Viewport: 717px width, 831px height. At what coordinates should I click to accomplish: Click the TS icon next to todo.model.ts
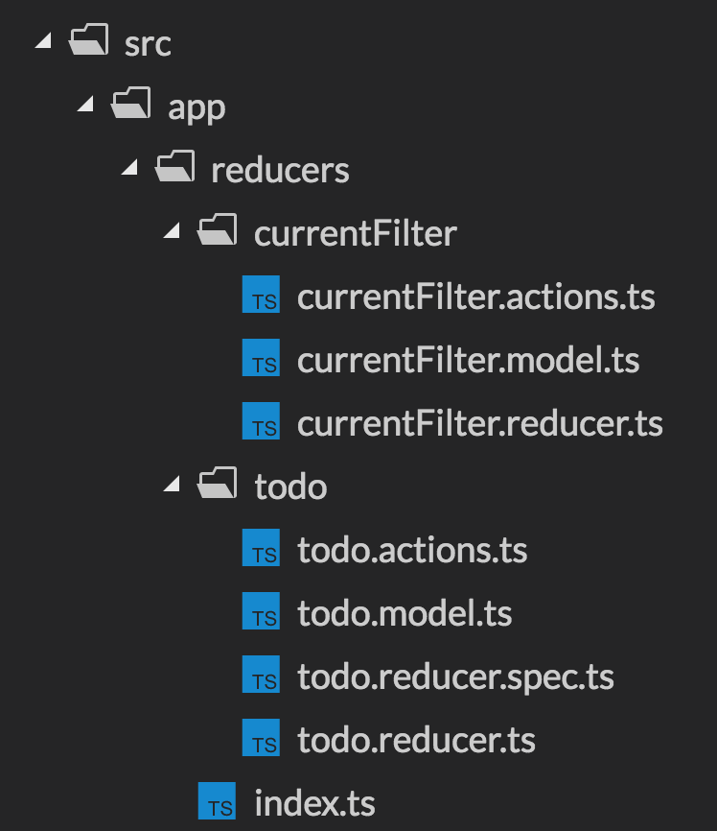point(261,610)
